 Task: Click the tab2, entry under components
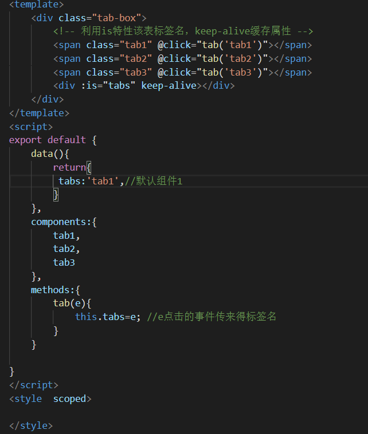(x=66, y=249)
